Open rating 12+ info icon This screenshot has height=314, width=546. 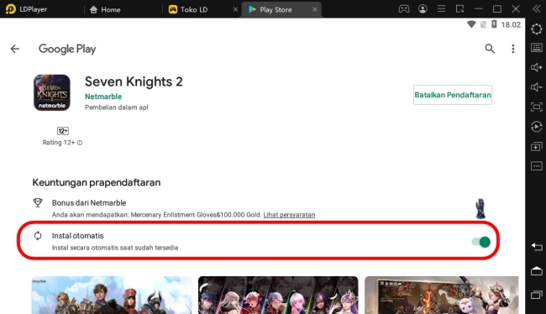point(80,143)
